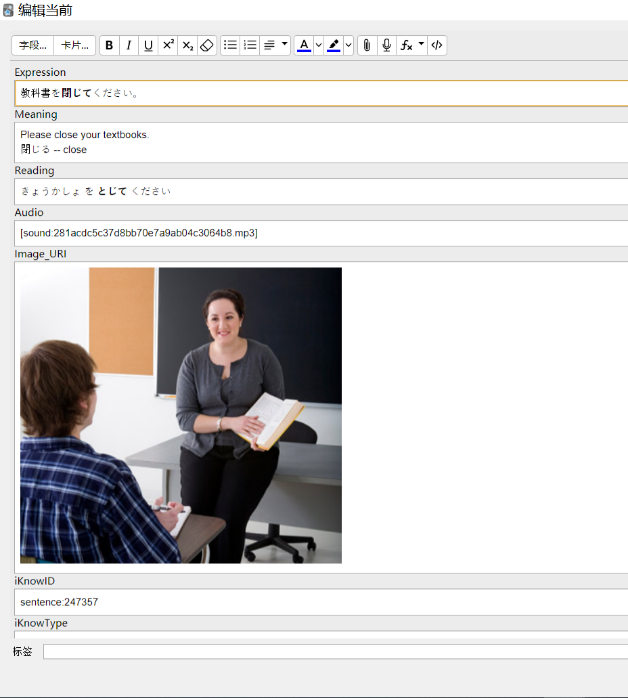Click into the iKnowID field

[x=321, y=603]
